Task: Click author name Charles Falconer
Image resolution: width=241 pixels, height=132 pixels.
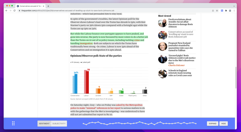Action: [177, 65]
